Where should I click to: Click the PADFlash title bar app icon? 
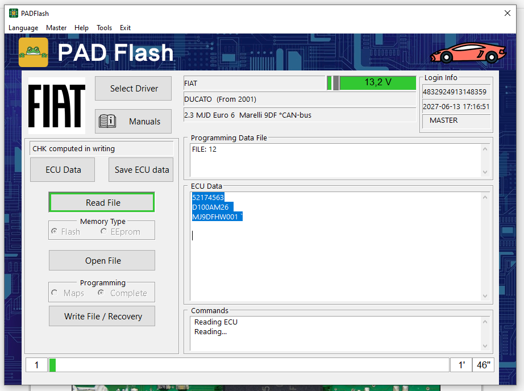tap(14, 14)
